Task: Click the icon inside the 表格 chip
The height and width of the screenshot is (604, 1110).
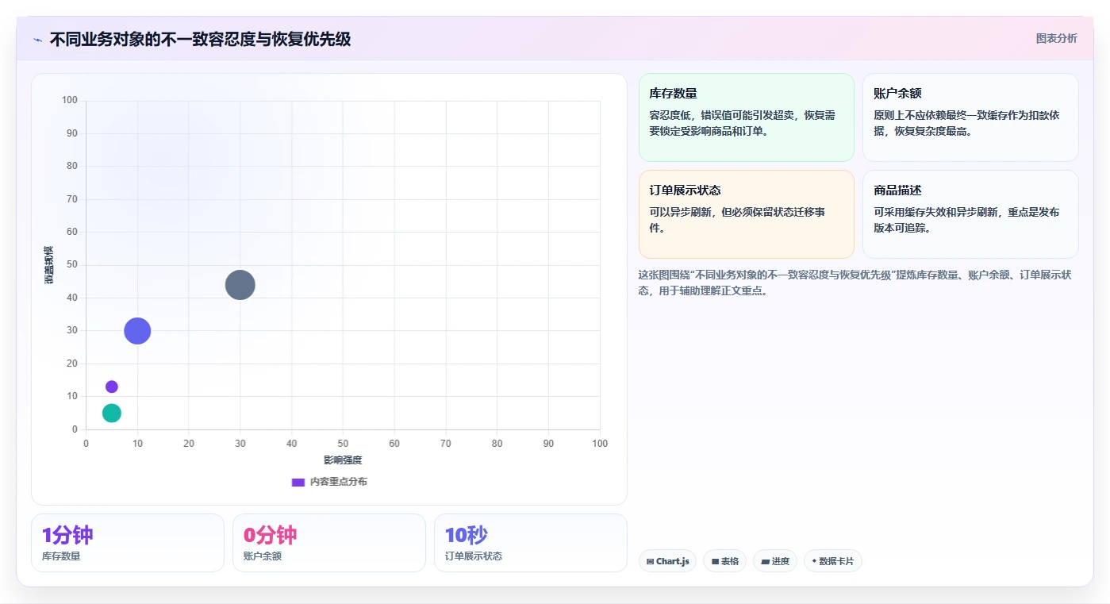Action: (715, 562)
